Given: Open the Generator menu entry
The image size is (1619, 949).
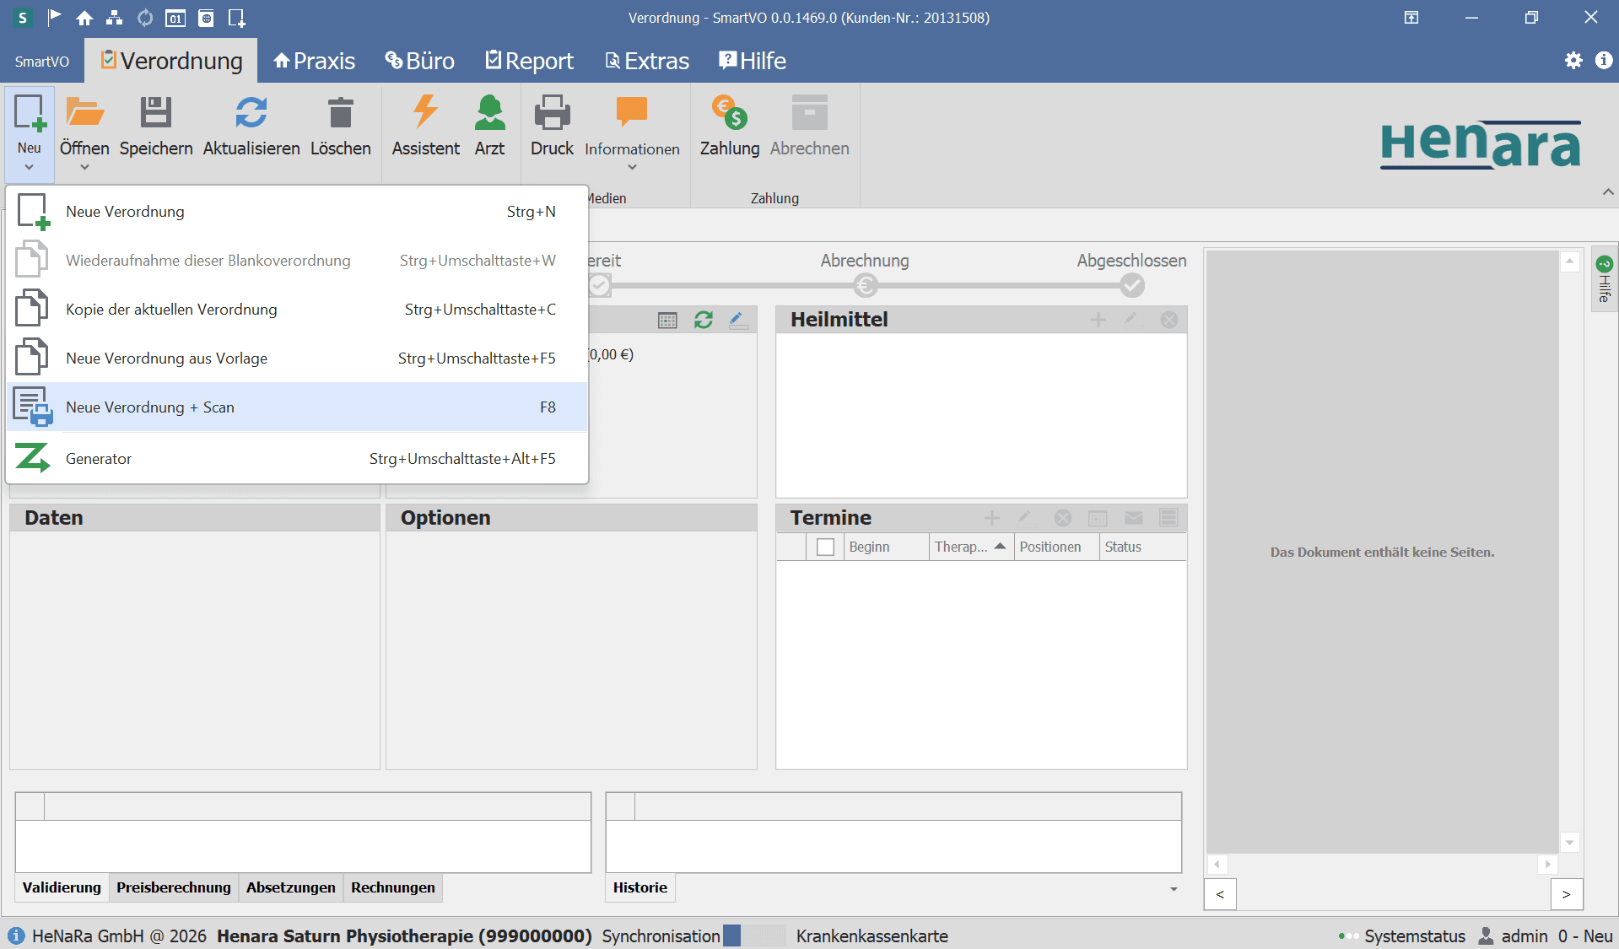Looking at the screenshot, I should click(297, 459).
